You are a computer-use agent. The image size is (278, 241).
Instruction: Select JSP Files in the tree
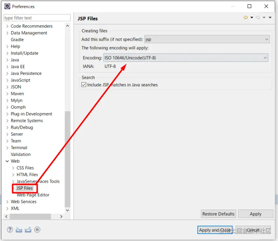point(25,188)
